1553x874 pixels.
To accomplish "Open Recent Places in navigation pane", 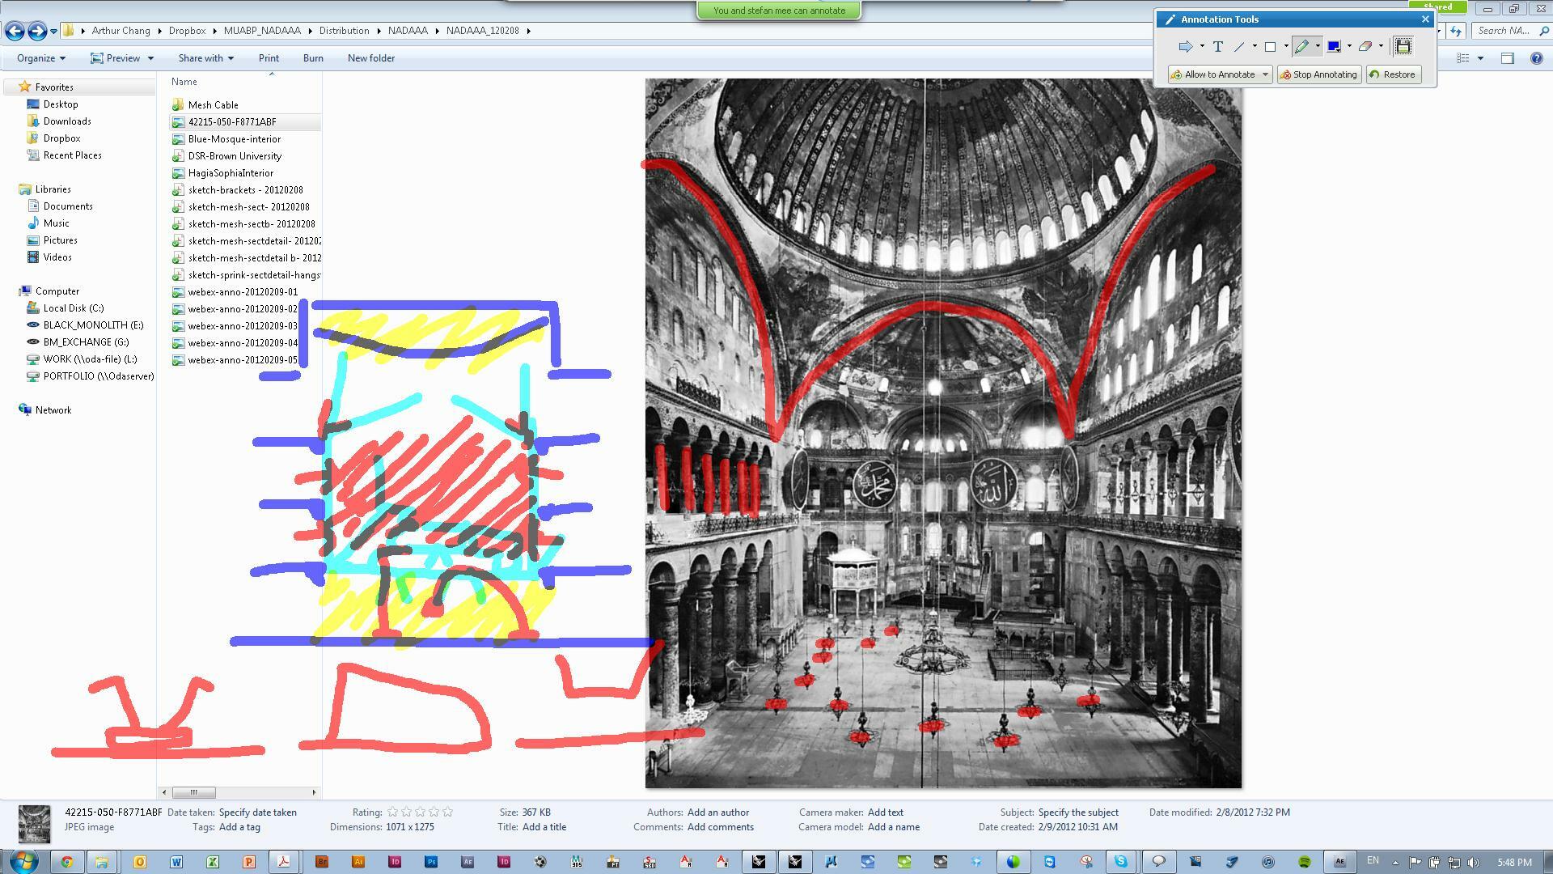I will (x=72, y=155).
